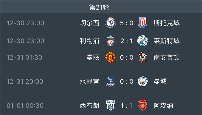This screenshot has width=202, height=115.
Task: Select the 第21轮 round header
Action: pyautogui.click(x=99, y=7)
